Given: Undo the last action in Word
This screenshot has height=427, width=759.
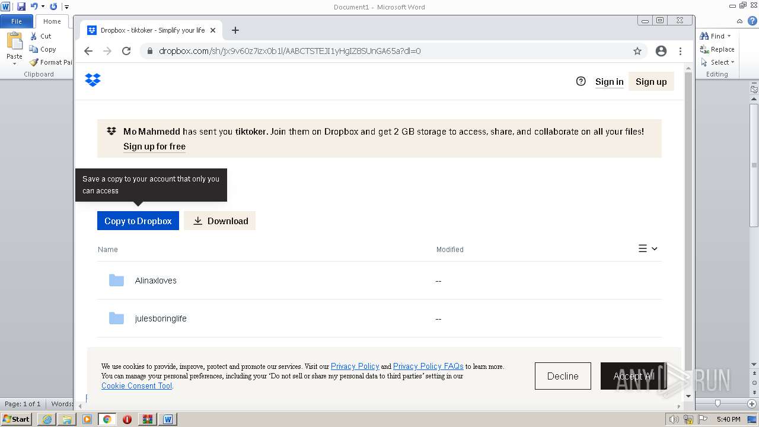Looking at the screenshot, I should [34, 7].
